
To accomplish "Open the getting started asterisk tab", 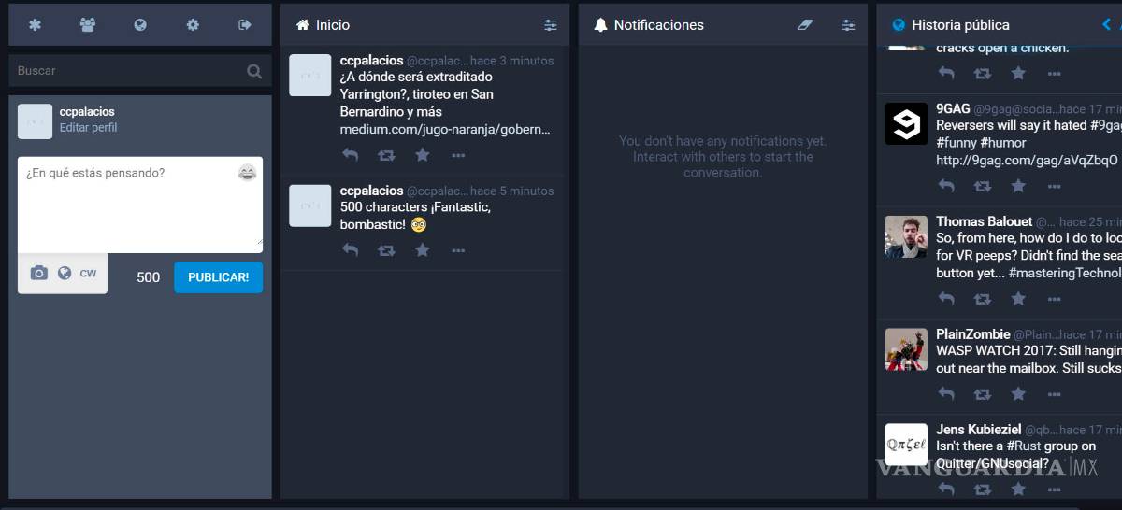I will (35, 25).
